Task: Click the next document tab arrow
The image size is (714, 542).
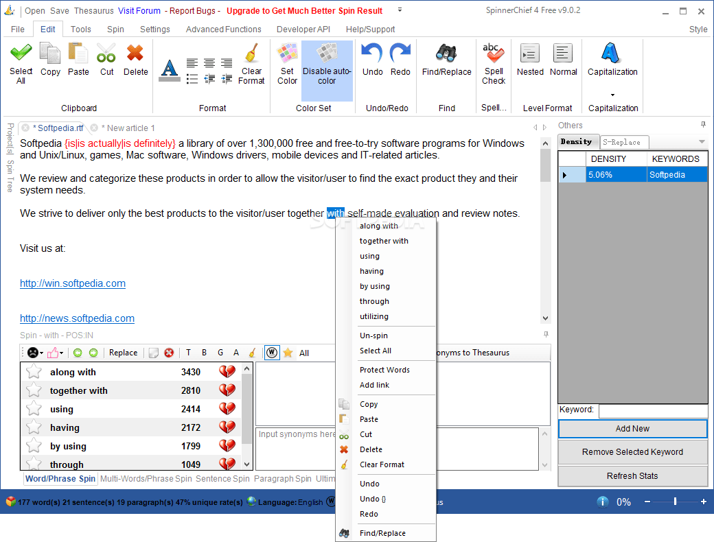Action: 544,128
